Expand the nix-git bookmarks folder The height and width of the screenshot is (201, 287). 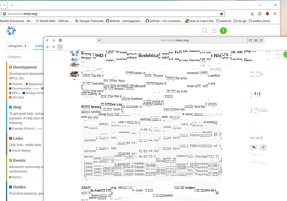(240, 21)
